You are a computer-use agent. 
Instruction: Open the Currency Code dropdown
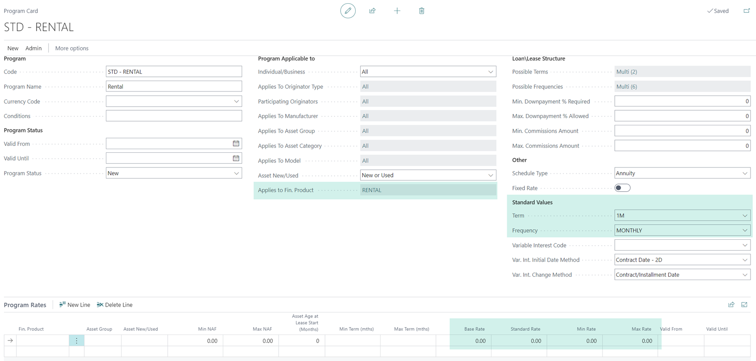(237, 102)
